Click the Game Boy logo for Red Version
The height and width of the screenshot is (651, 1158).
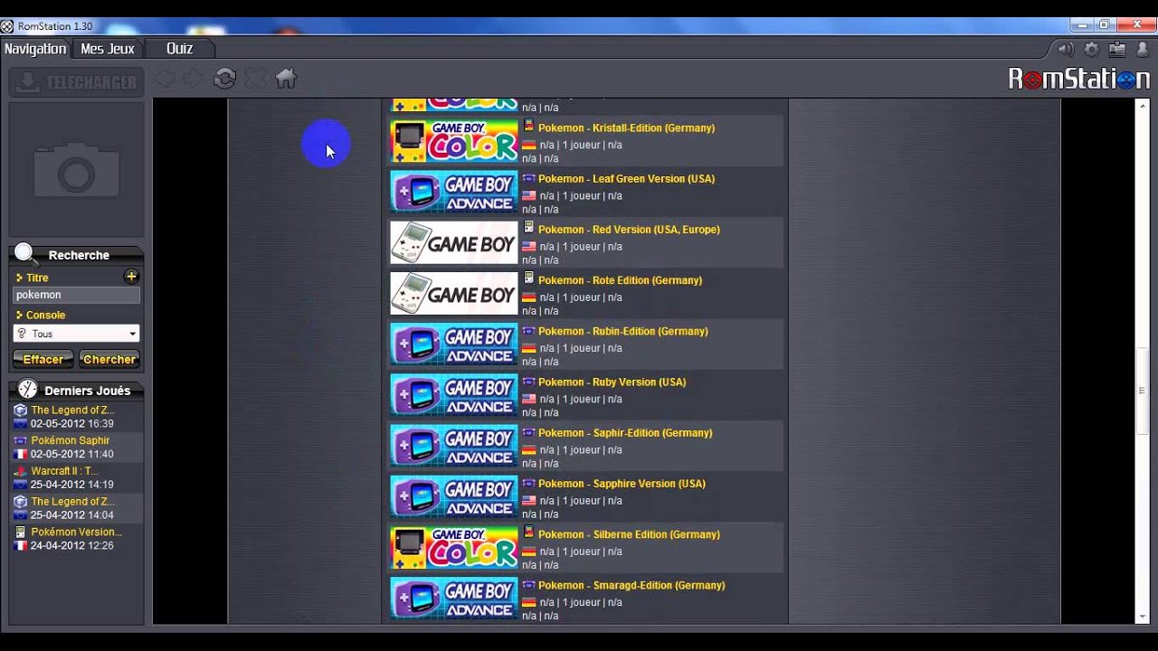pos(454,242)
